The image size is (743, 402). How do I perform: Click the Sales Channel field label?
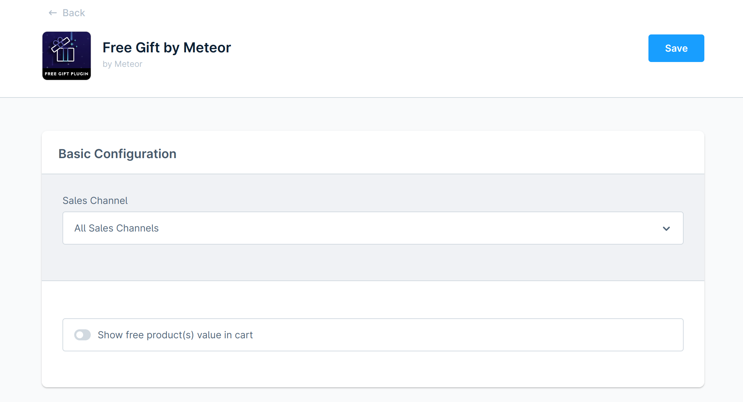click(x=95, y=200)
